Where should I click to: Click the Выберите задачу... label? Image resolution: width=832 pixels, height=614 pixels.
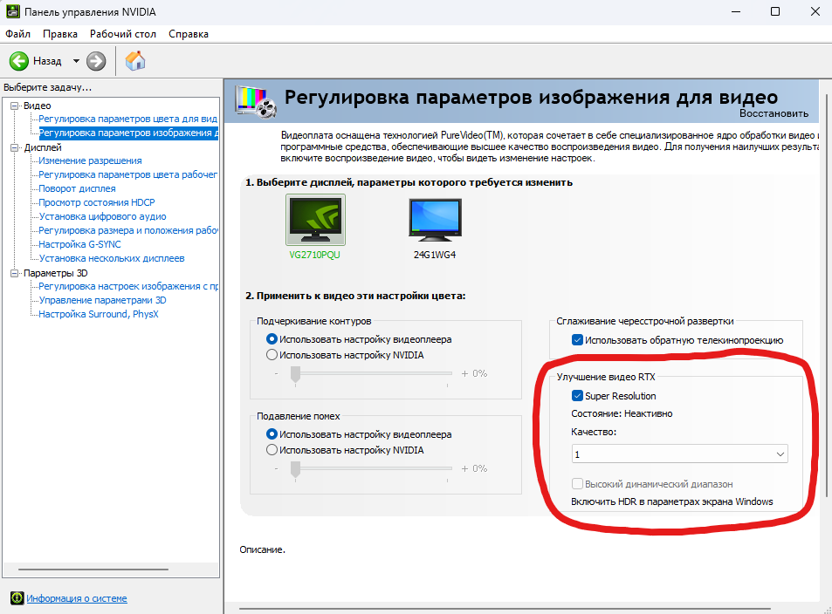(47, 87)
